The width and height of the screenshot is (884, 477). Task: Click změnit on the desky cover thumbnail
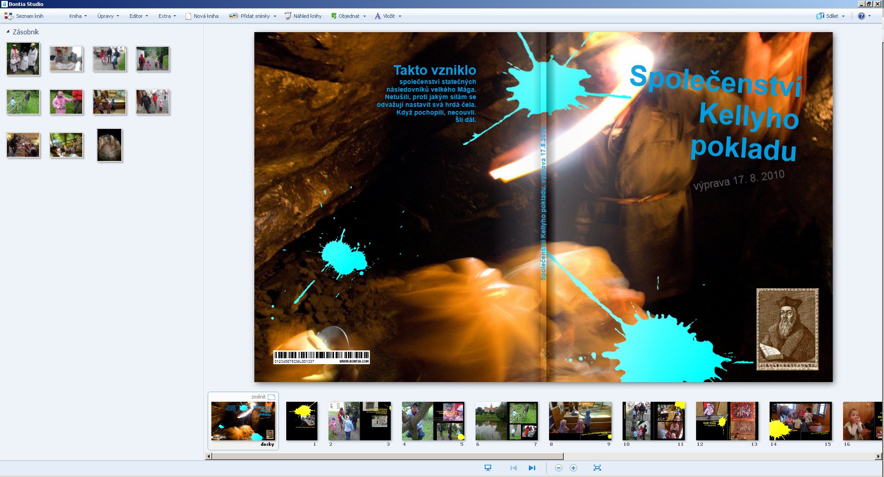coord(259,397)
